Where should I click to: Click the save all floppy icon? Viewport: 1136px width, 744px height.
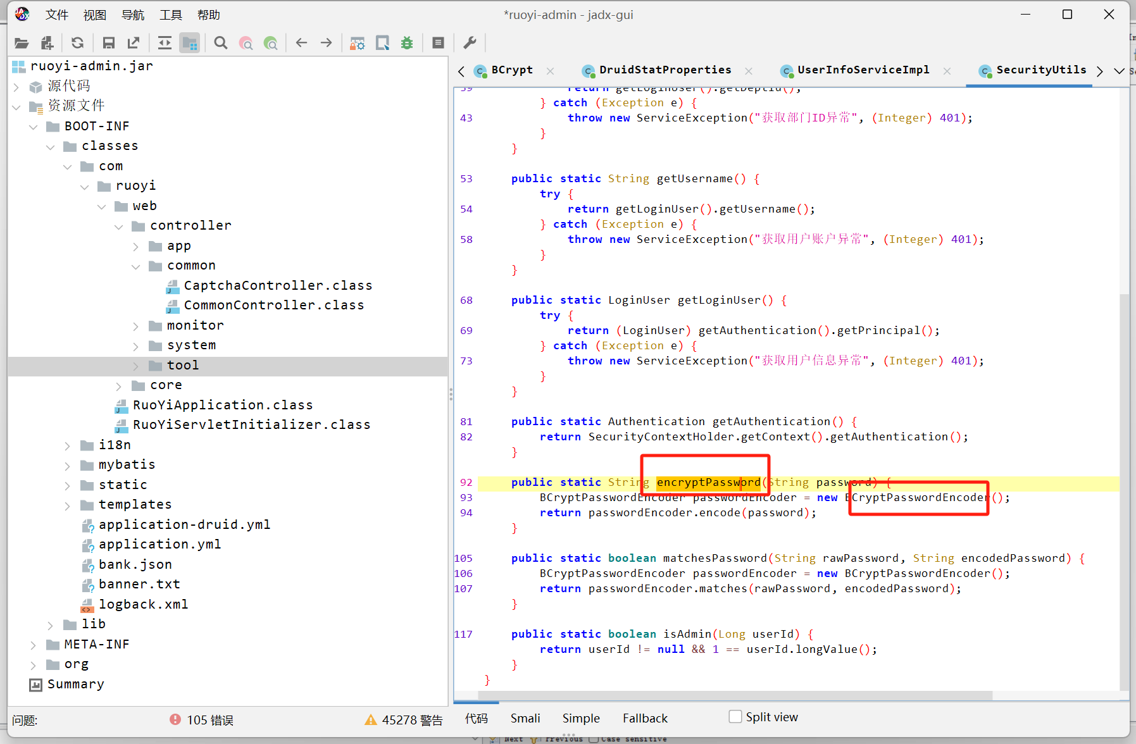pos(108,43)
